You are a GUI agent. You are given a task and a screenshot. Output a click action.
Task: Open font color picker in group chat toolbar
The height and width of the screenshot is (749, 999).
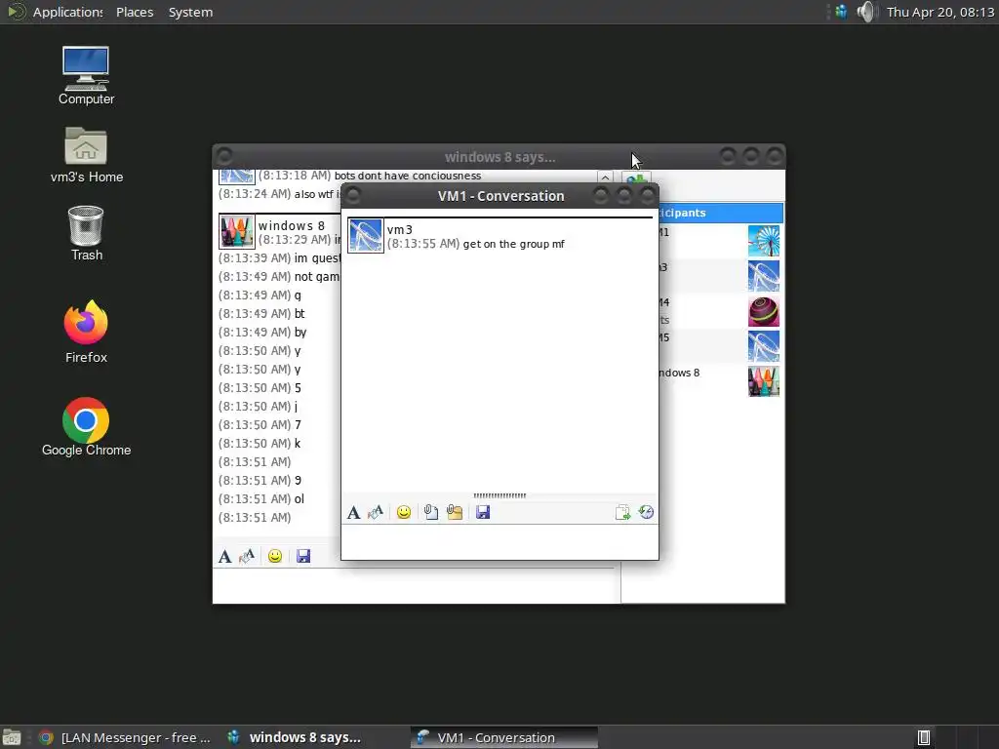point(247,556)
